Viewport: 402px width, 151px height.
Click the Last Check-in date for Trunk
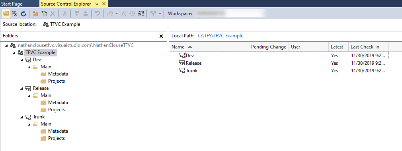[x=368, y=71]
